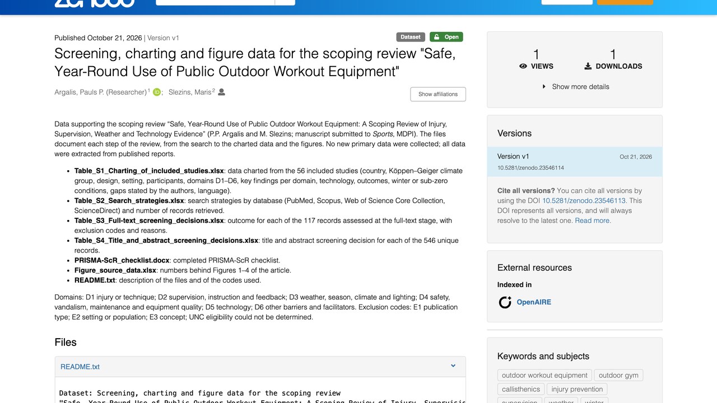Click the open-lock icon in the Open badge

coord(436,37)
